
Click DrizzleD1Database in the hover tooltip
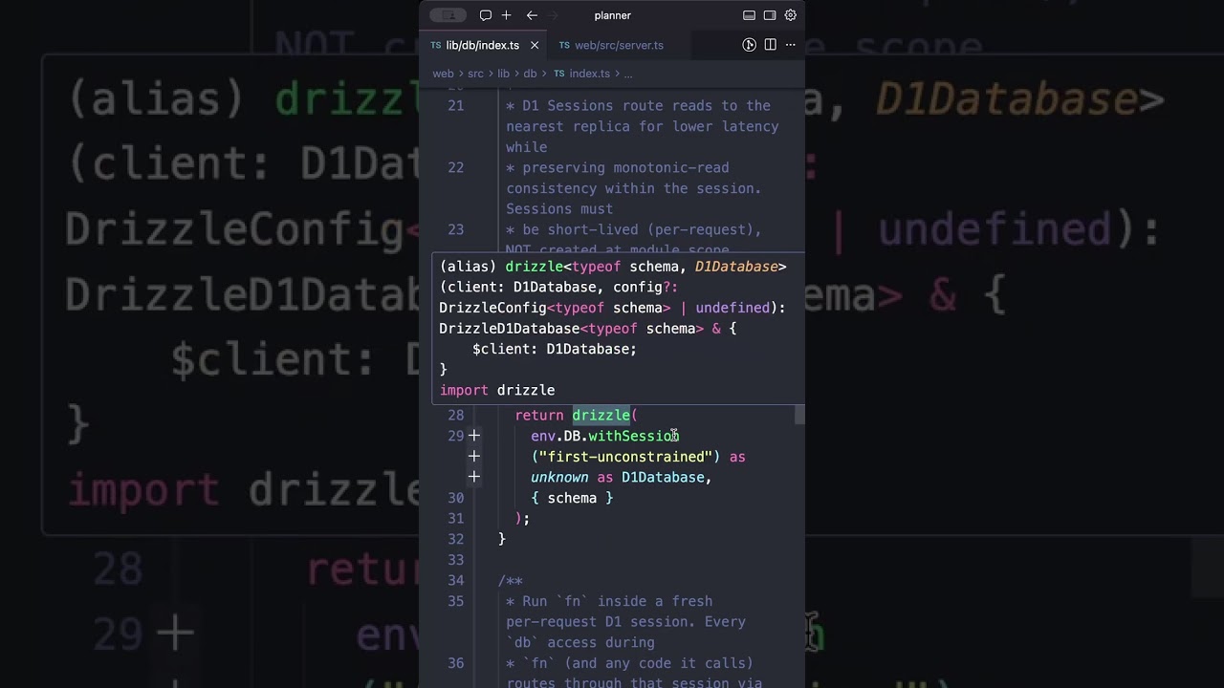(x=509, y=328)
